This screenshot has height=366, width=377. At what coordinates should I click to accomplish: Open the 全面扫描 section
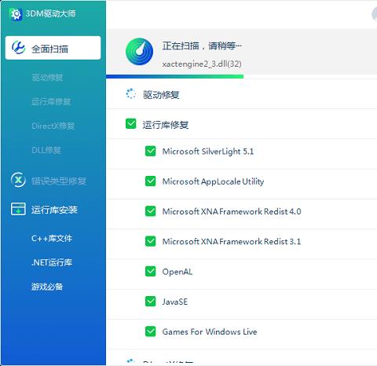click(53, 48)
